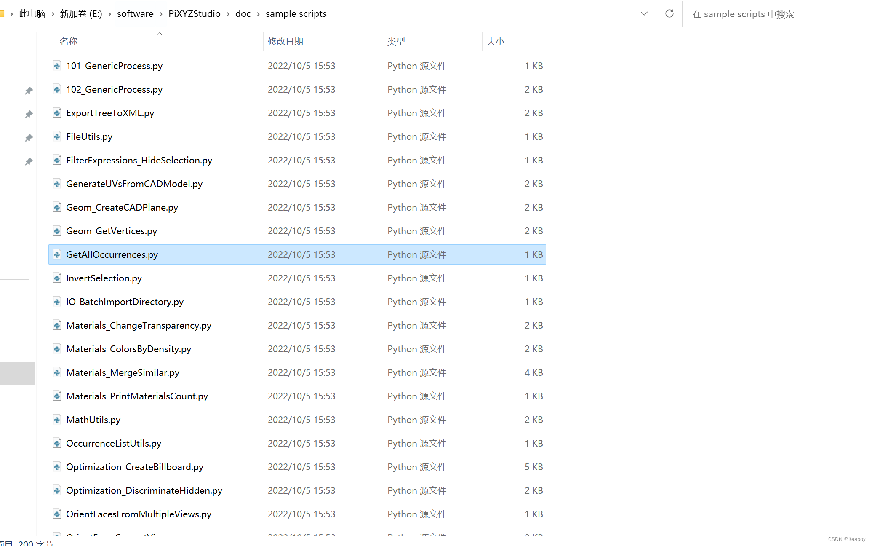The width and height of the screenshot is (872, 546).
Task: Click the Python source file icon for Materials_MergeSimilar.py
Action: (x=56, y=372)
